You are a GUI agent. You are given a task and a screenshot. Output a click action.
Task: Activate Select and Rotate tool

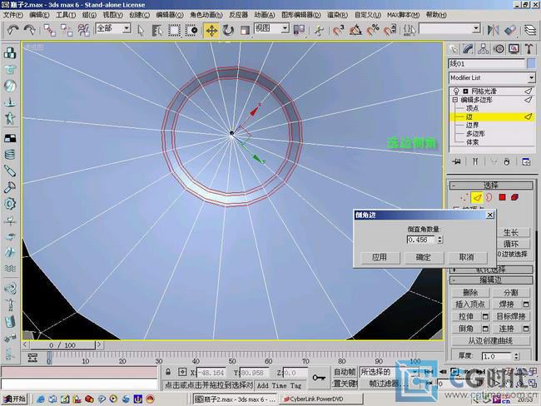click(x=228, y=30)
